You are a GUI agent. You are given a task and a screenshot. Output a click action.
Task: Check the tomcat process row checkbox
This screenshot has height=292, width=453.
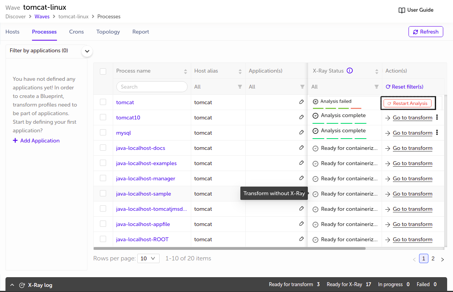click(x=103, y=102)
